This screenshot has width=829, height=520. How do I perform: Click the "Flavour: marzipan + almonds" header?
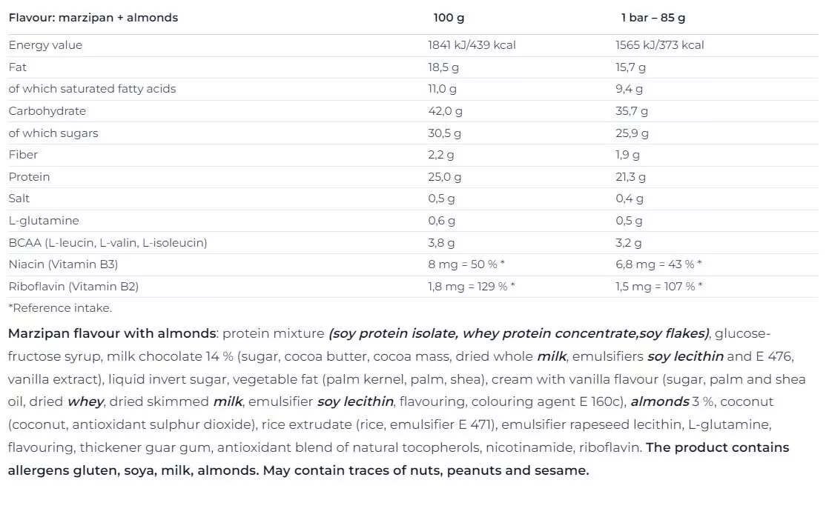tap(93, 18)
